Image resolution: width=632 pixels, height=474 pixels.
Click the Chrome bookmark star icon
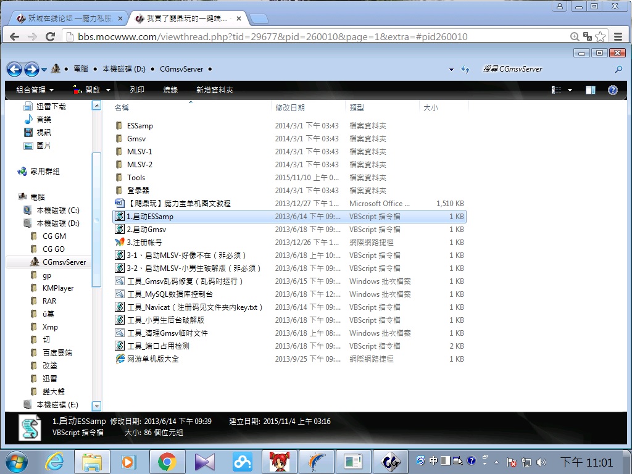[600, 37]
